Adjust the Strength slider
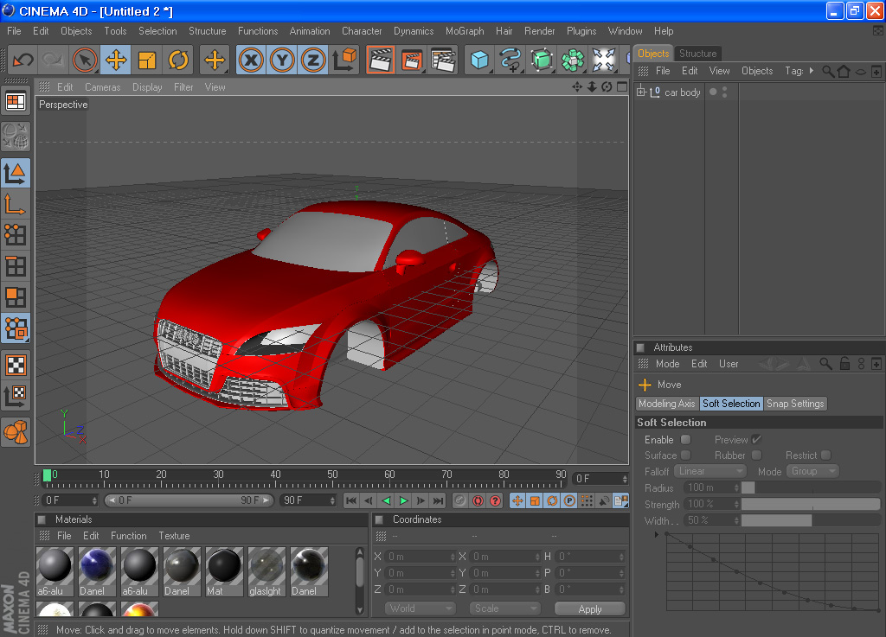The image size is (886, 637). click(x=811, y=504)
